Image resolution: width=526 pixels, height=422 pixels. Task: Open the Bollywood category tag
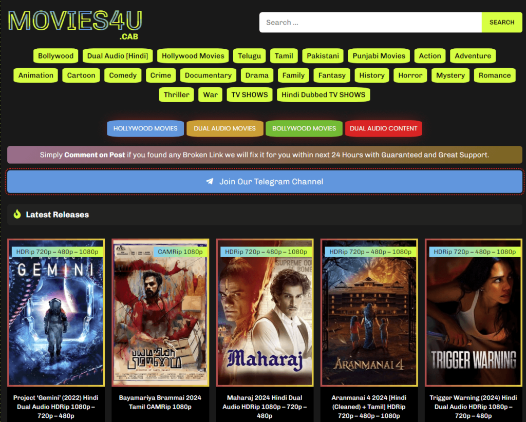point(55,56)
